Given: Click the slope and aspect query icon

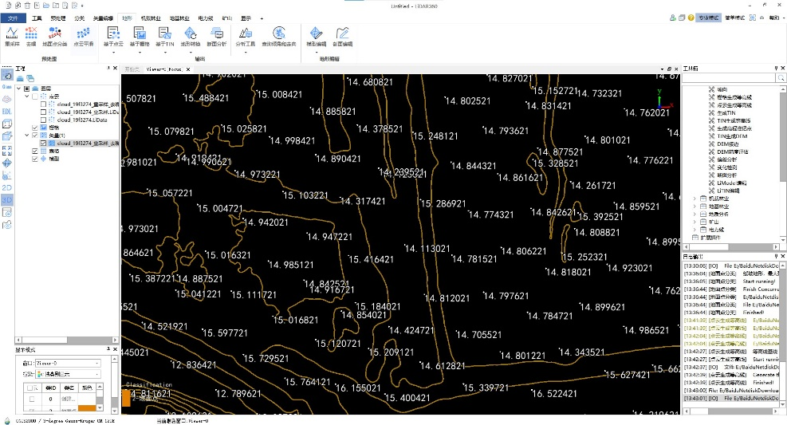Looking at the screenshot, I should click(x=279, y=33).
